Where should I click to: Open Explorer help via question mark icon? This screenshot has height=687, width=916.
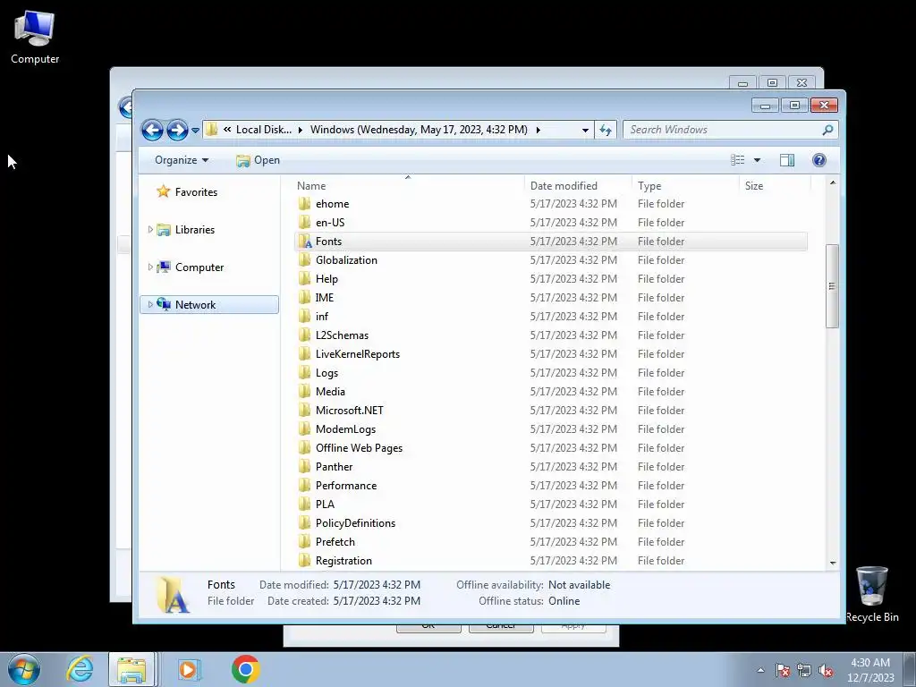pos(819,160)
